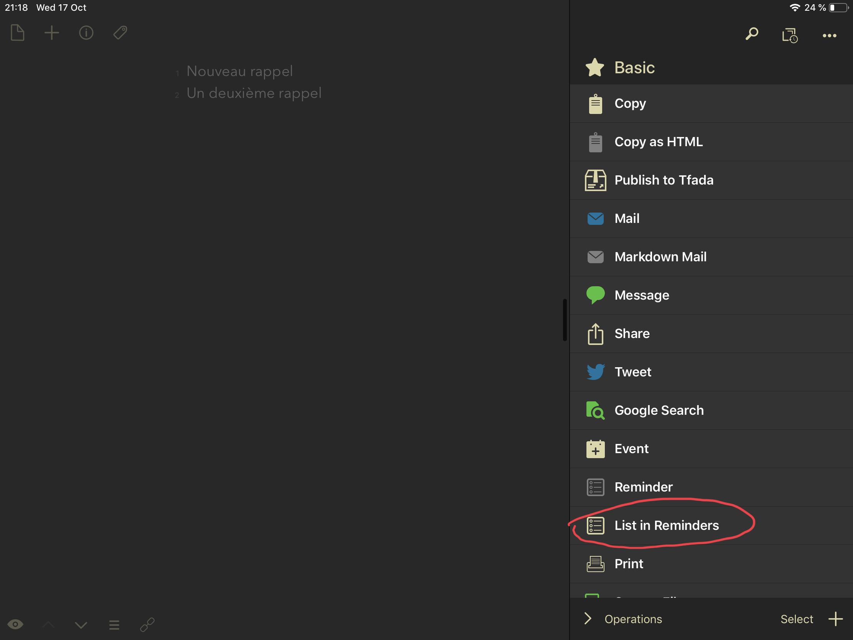
Task: Place cursor in 'Un deuxième rappel' line
Action: (254, 93)
